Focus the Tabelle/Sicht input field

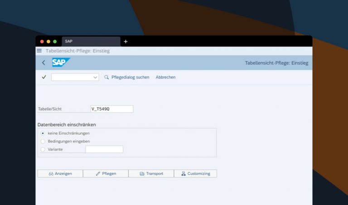click(112, 109)
